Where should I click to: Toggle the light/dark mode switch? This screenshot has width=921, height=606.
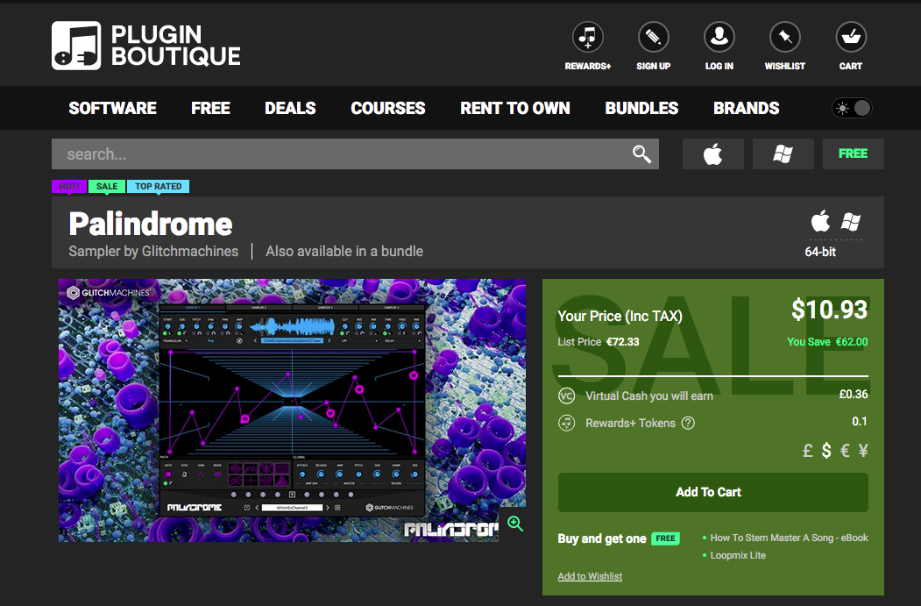pyautogui.click(x=852, y=108)
